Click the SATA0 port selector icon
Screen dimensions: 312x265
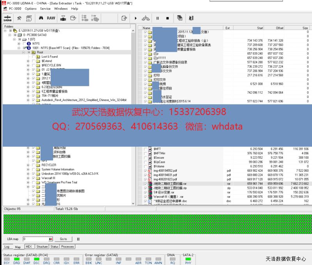7,18
